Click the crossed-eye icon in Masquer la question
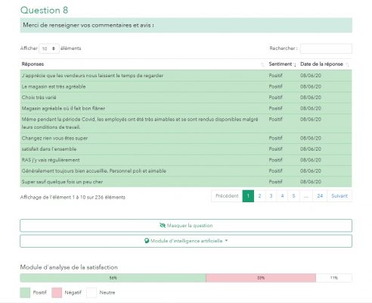Screen dimensions: 372x303 pyautogui.click(x=163, y=225)
